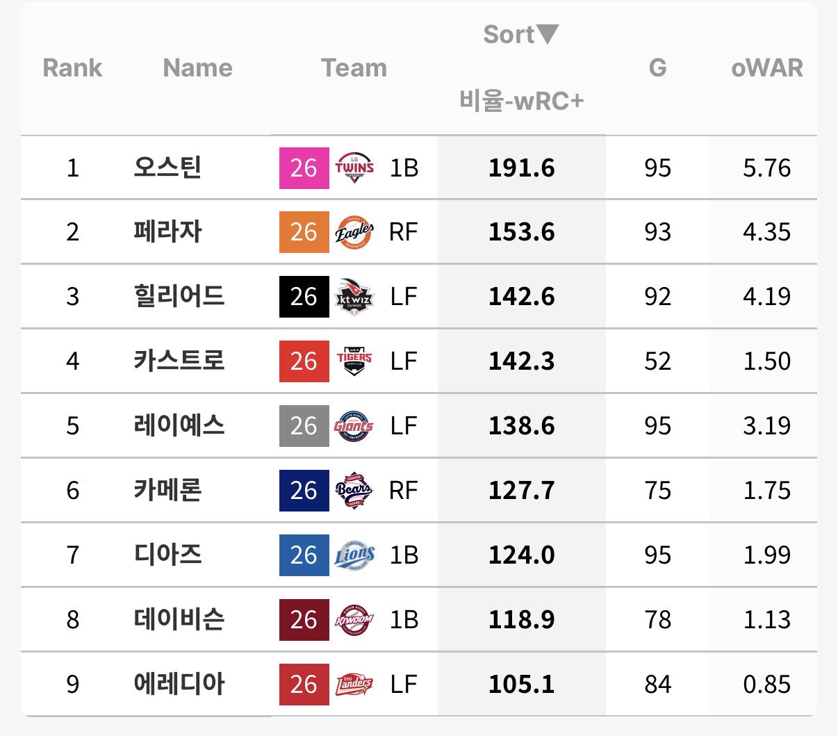The image size is (838, 736).
Task: Sort by the 비율-wRC+ column header
Action: (x=522, y=101)
